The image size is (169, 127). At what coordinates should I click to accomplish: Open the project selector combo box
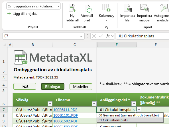(x=33, y=6)
